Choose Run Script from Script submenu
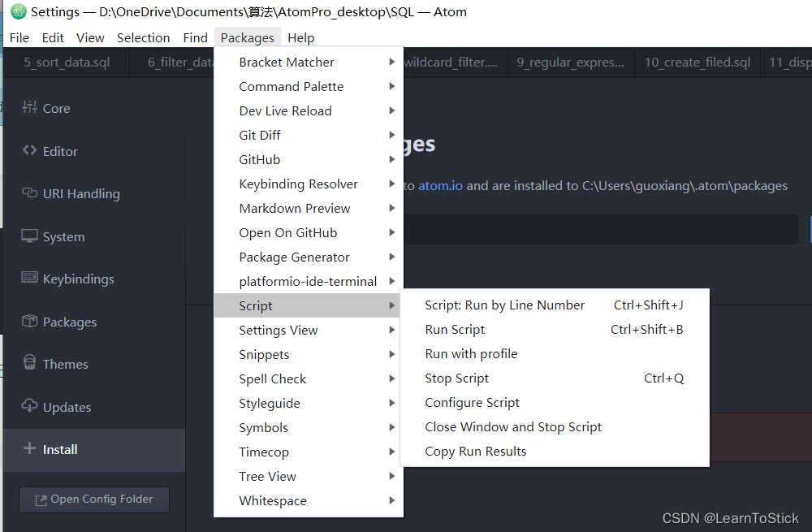This screenshot has width=812, height=532. 554,330
